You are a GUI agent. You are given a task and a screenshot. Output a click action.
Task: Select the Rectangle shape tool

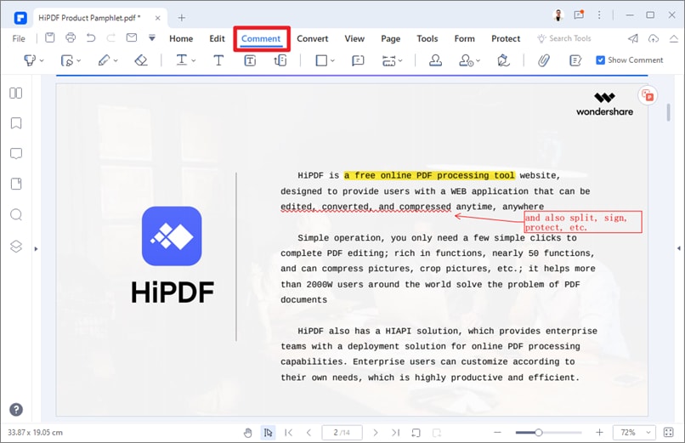pyautogui.click(x=321, y=60)
